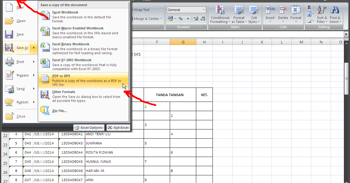Click the Send envelope icon

9,89
